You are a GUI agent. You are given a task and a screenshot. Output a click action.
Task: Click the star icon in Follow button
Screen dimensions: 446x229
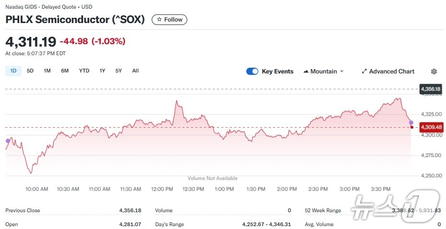159,20
